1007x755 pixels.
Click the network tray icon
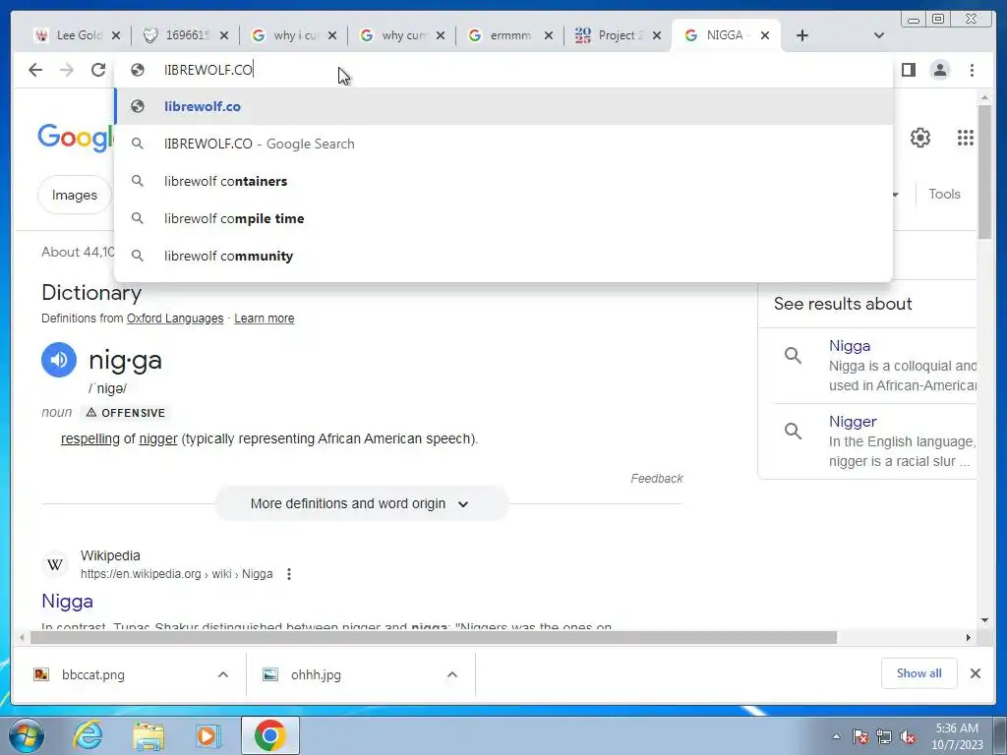[884, 736]
